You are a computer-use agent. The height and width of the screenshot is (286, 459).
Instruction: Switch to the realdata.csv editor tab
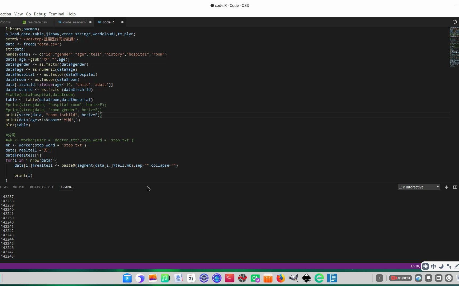[x=37, y=22]
